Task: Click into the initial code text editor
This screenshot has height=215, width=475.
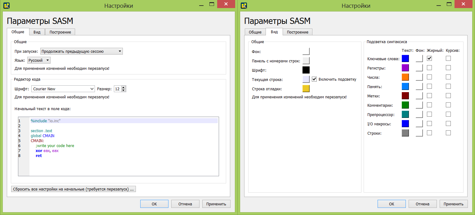Action: coord(119,146)
